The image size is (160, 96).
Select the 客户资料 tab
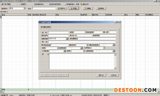4,12
